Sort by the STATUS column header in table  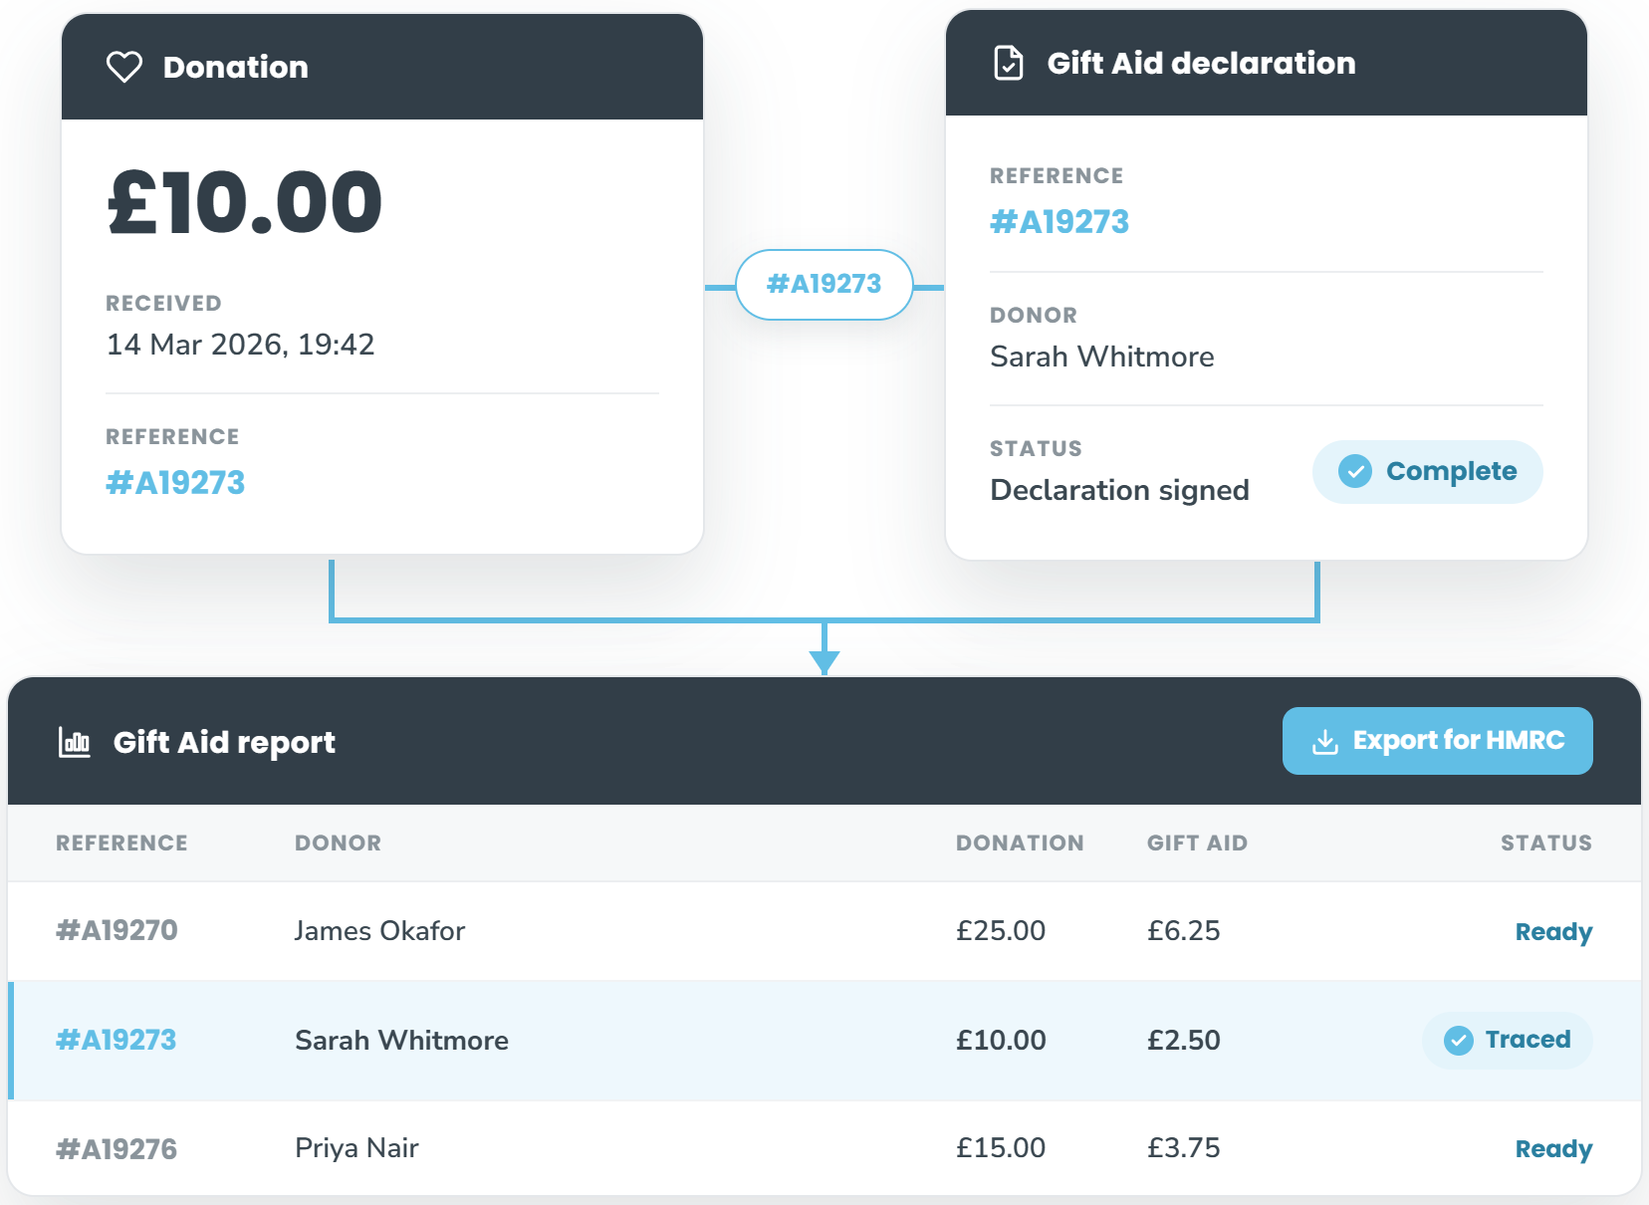pos(1546,843)
